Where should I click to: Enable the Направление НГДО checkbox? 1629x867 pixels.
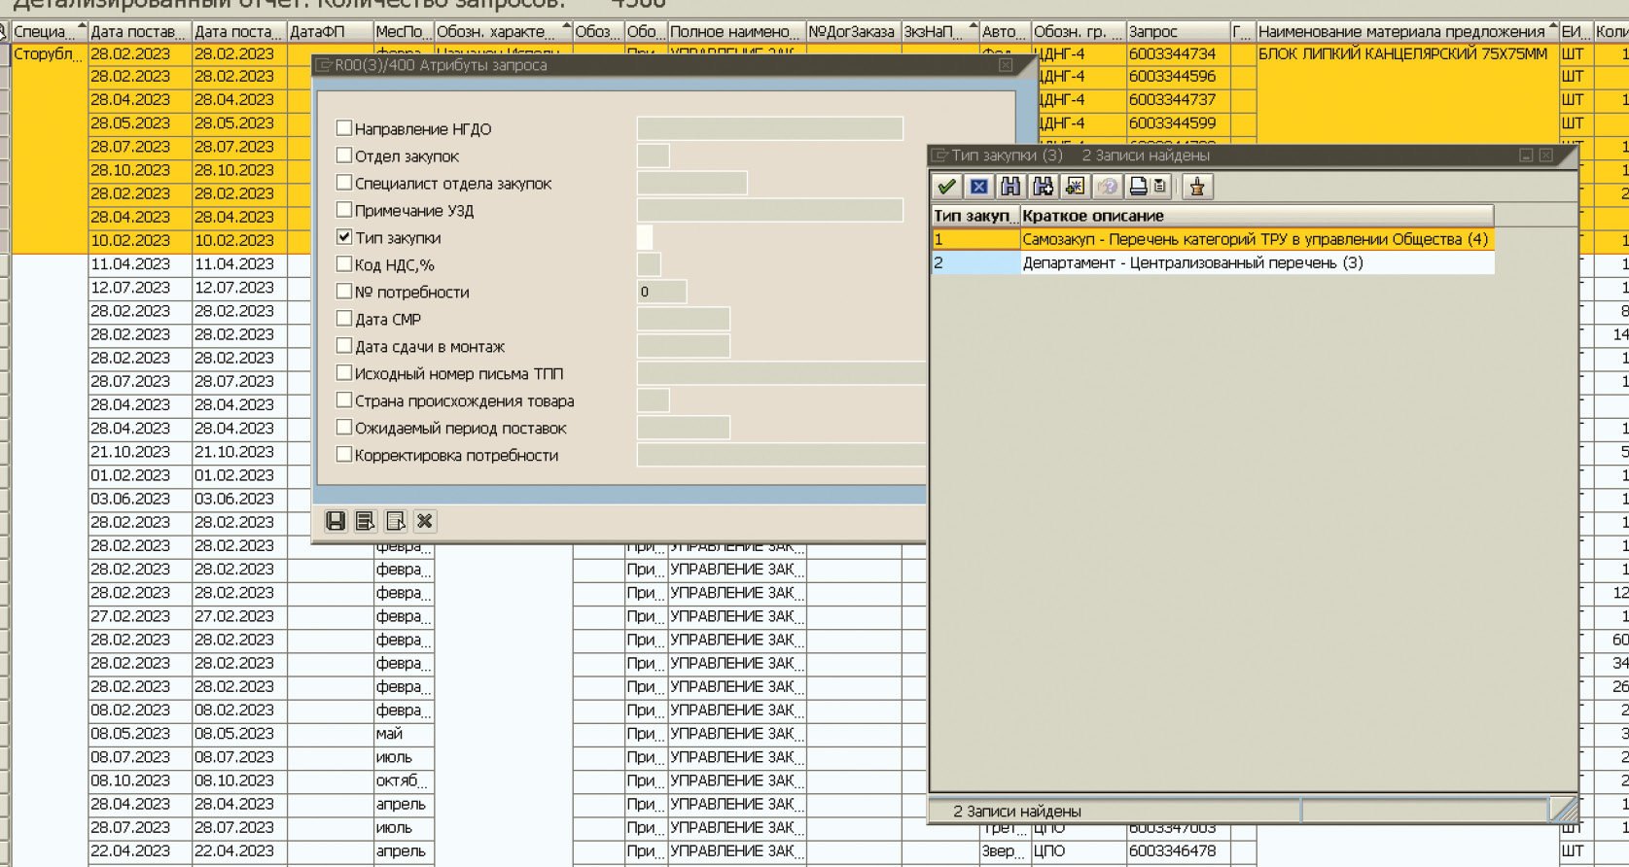[344, 128]
